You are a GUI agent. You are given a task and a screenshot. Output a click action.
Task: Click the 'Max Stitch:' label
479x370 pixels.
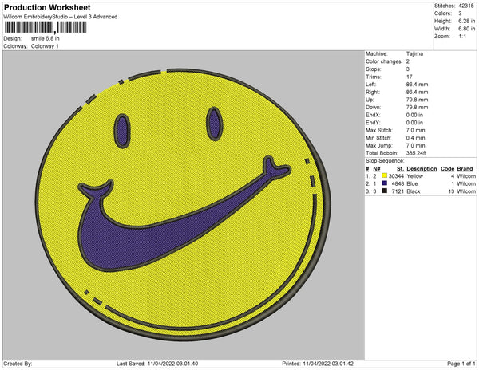[379, 130]
